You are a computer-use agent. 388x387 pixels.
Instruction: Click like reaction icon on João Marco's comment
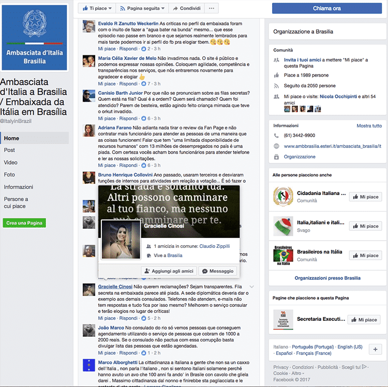click(x=144, y=353)
